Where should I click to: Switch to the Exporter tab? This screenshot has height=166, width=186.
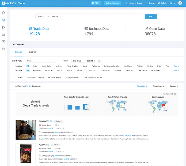[x=32, y=52]
